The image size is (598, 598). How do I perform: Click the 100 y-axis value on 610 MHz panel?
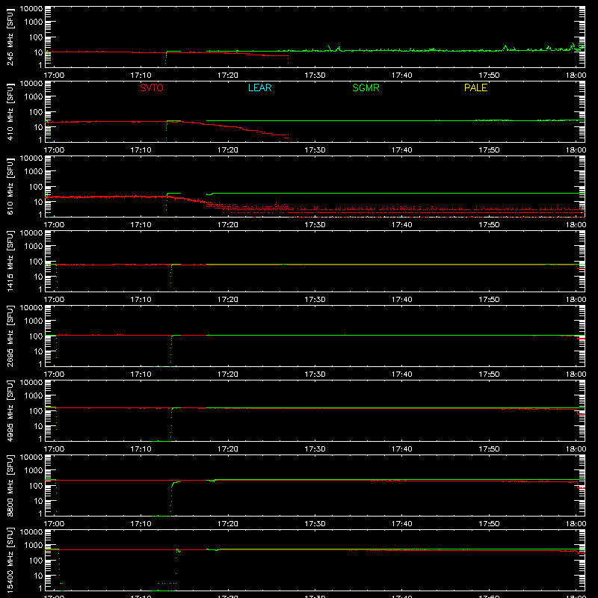pos(36,187)
